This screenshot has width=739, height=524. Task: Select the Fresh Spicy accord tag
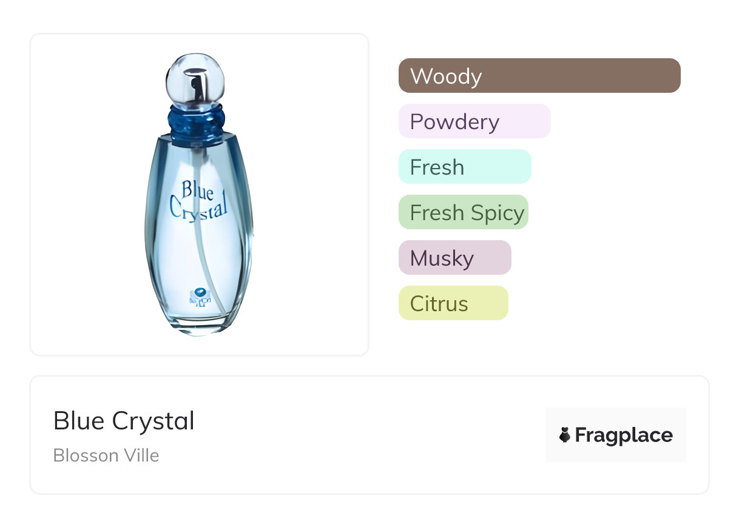coord(463,212)
